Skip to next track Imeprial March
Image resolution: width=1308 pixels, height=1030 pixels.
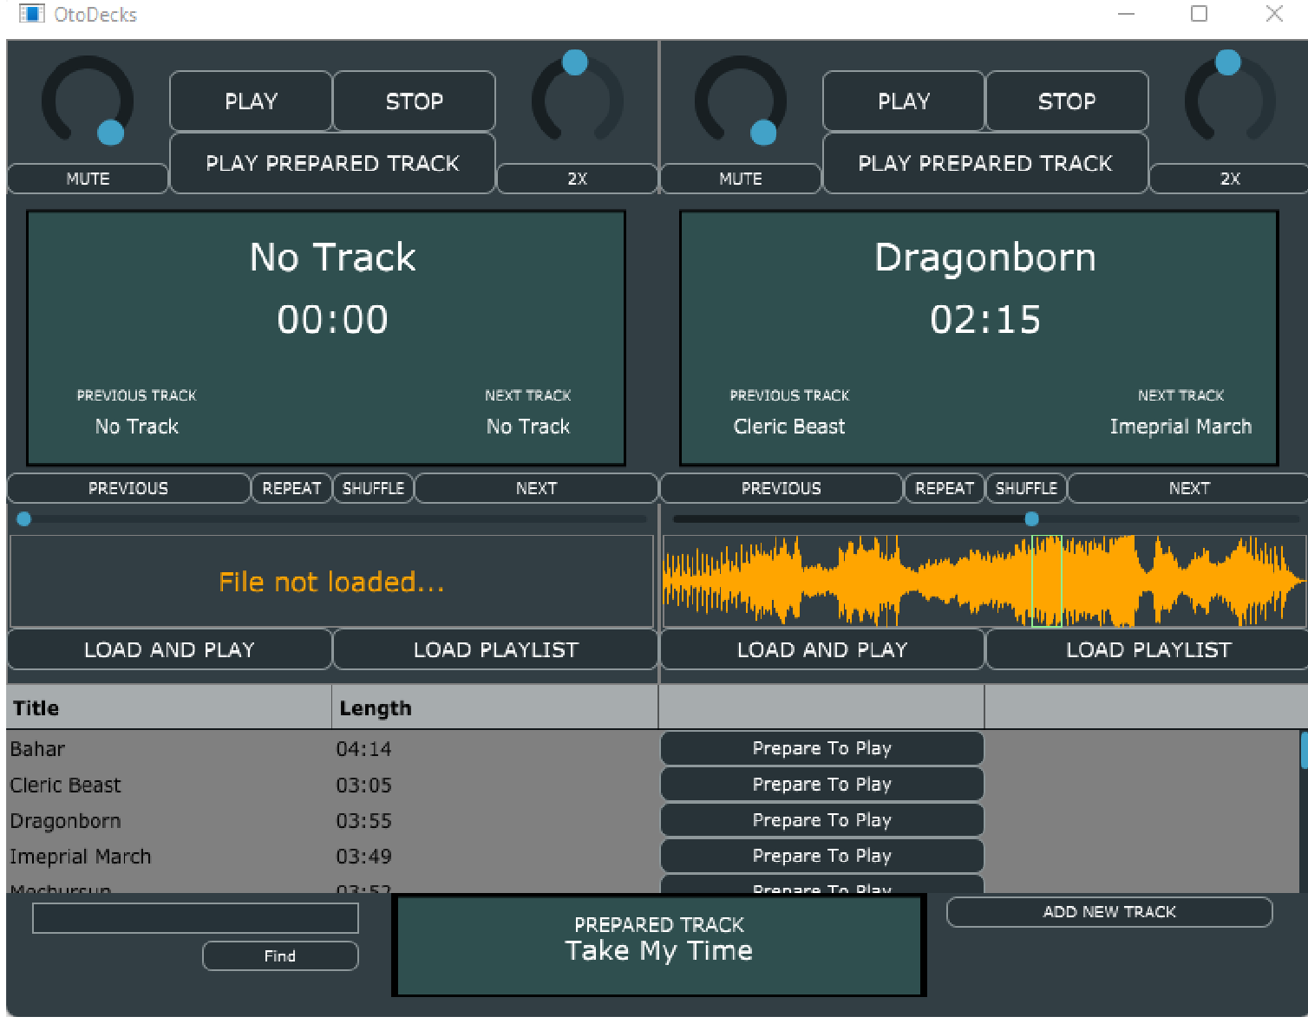click(x=1188, y=488)
